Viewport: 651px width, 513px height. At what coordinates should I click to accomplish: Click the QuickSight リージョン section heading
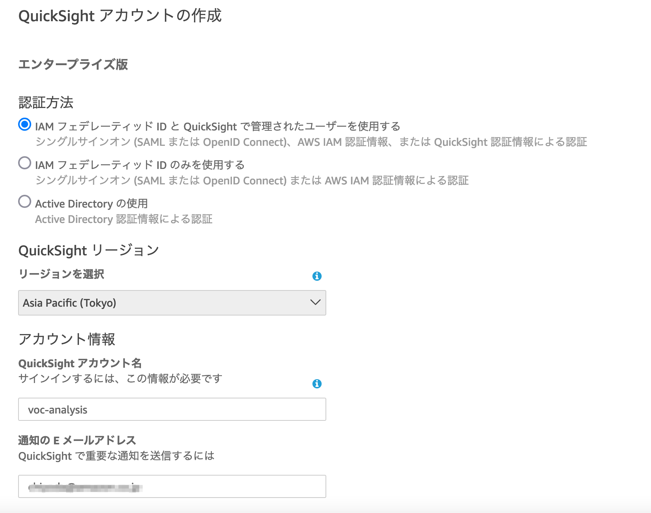(89, 250)
